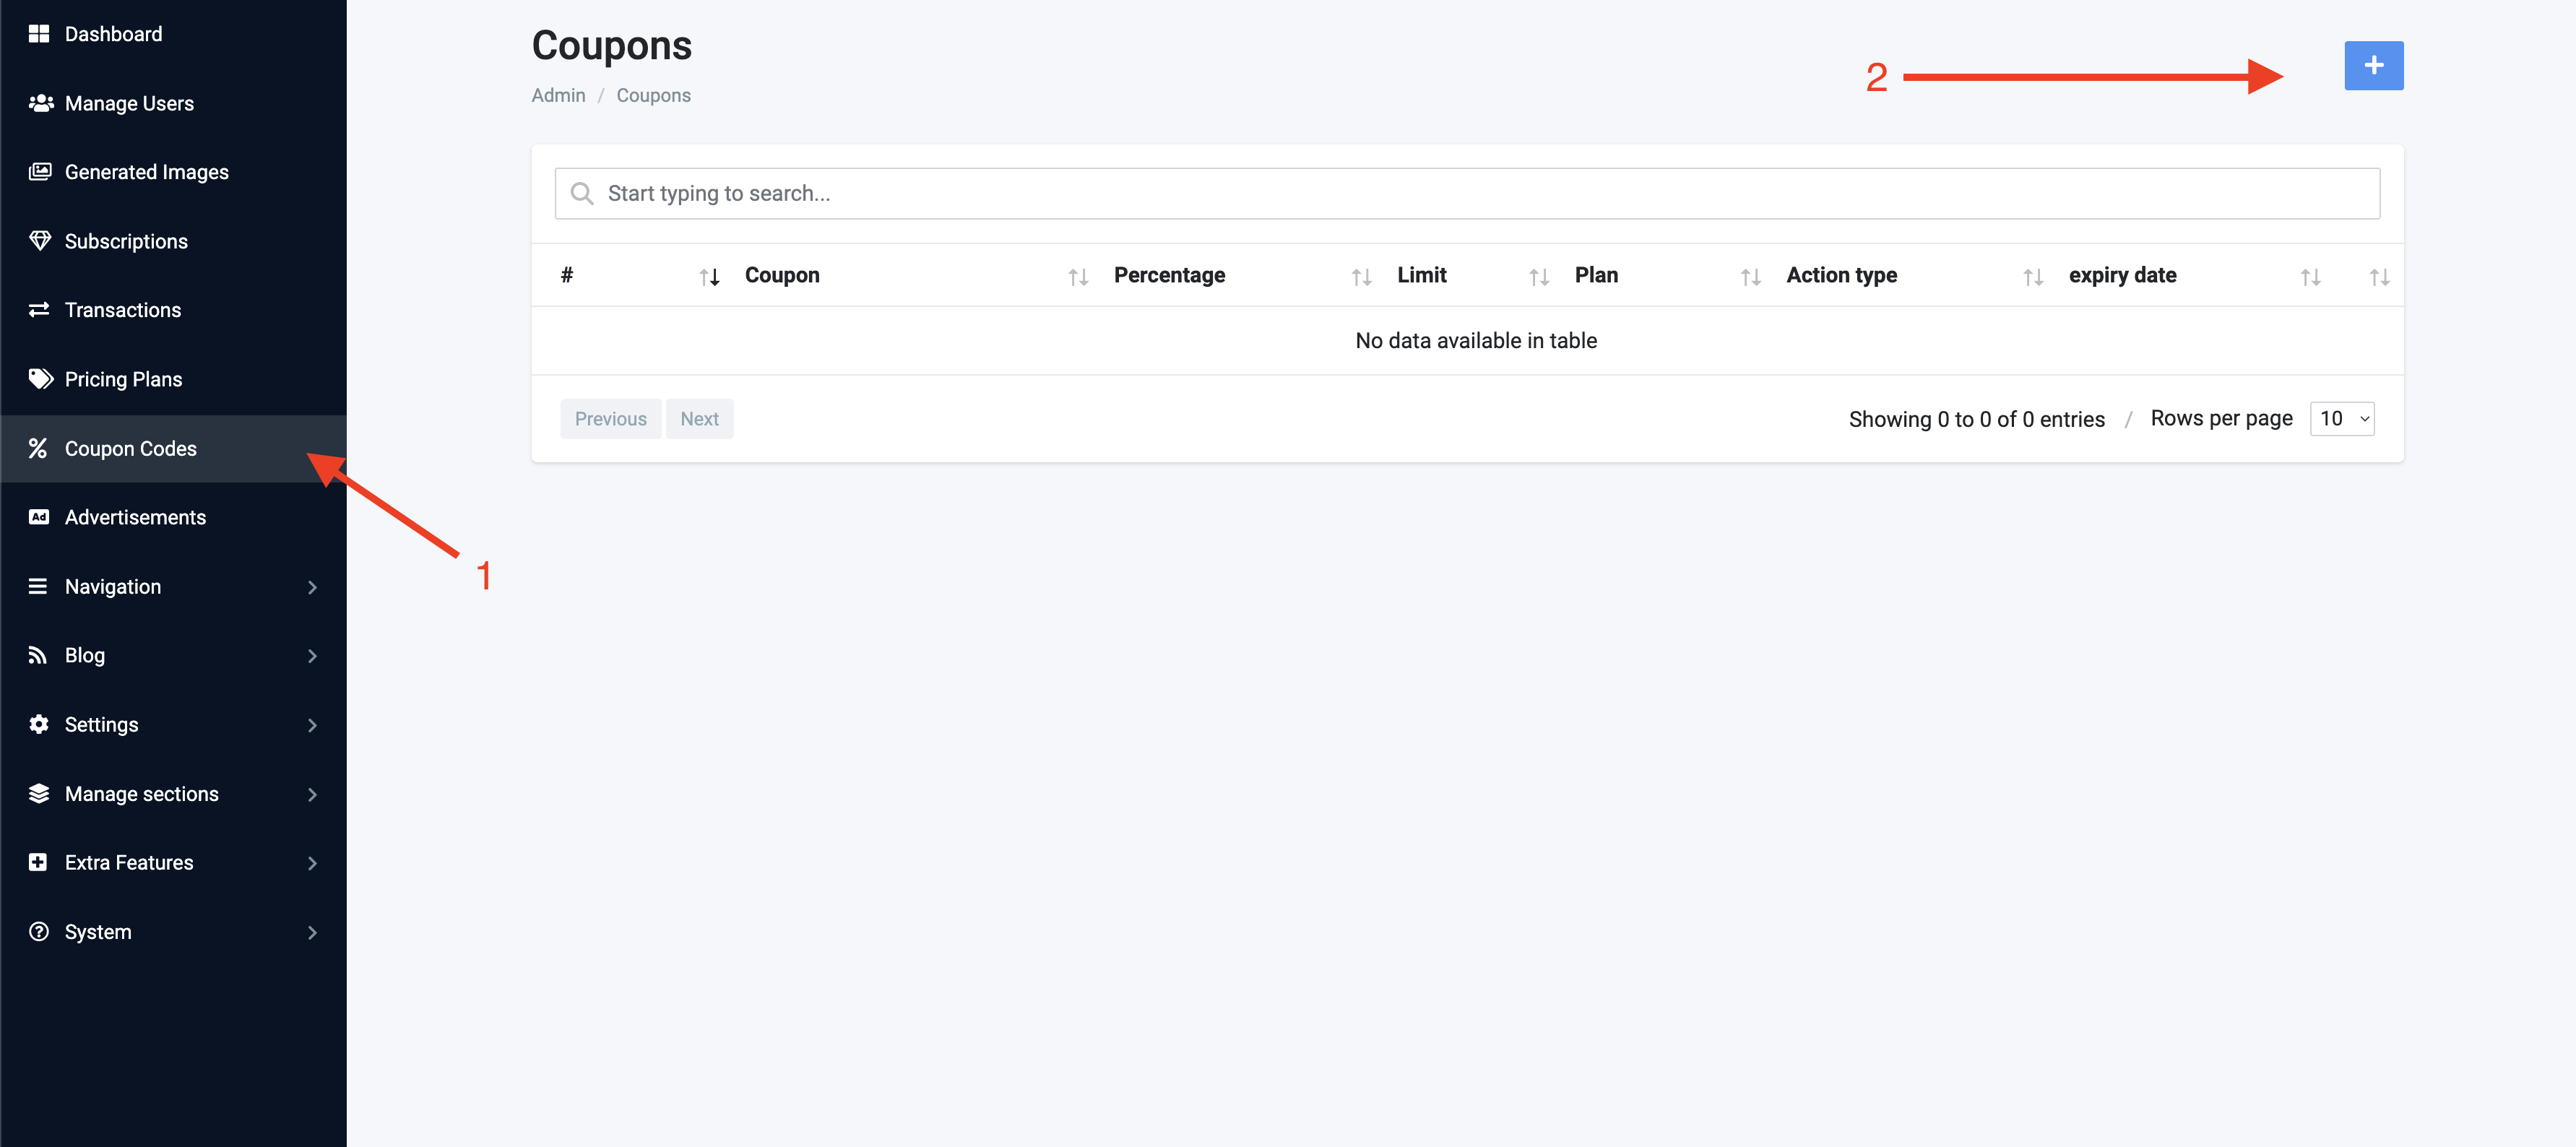Sort table by Percentage column
Viewport: 2576px width, 1147px height.
[x=1169, y=275]
